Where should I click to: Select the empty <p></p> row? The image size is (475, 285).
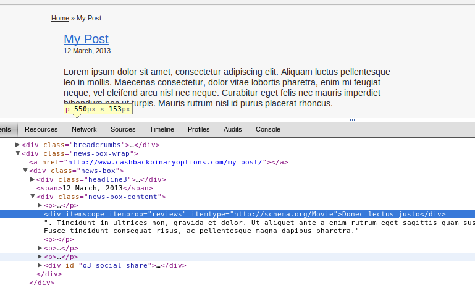(59, 239)
